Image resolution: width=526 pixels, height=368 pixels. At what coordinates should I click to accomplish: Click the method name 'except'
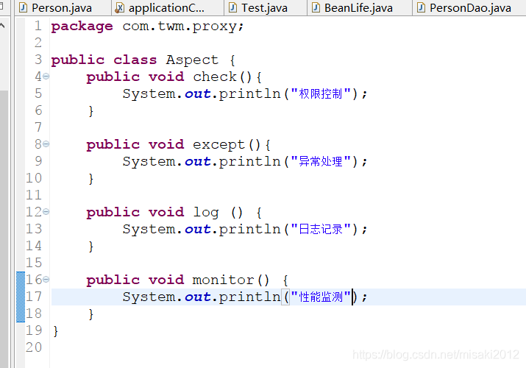pyautogui.click(x=218, y=144)
